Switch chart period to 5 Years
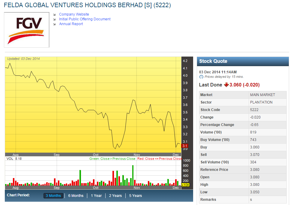 click(x=136, y=196)
